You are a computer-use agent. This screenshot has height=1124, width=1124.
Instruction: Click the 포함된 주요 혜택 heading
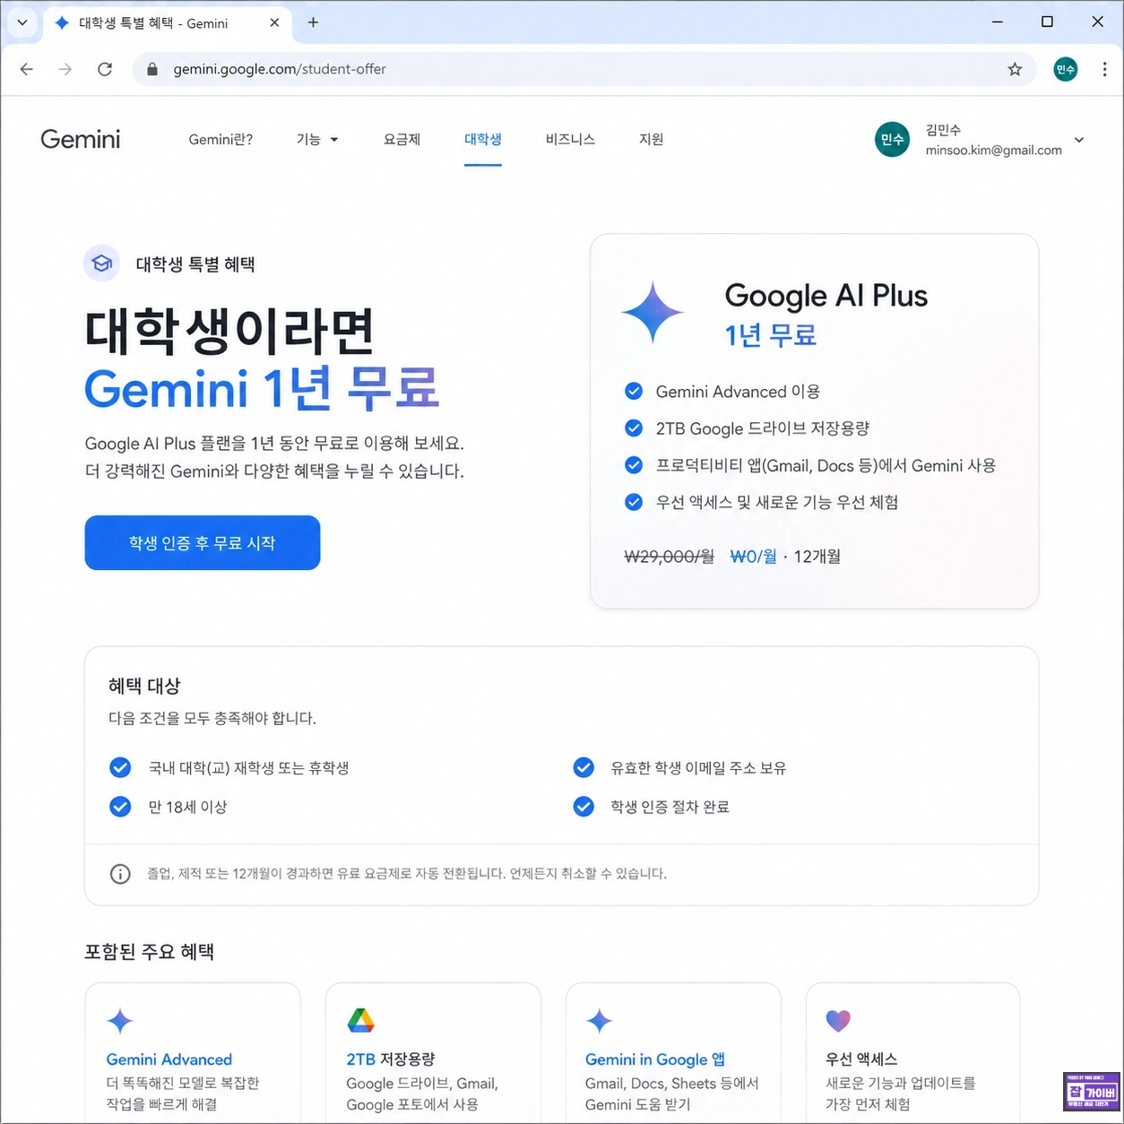[x=149, y=952]
